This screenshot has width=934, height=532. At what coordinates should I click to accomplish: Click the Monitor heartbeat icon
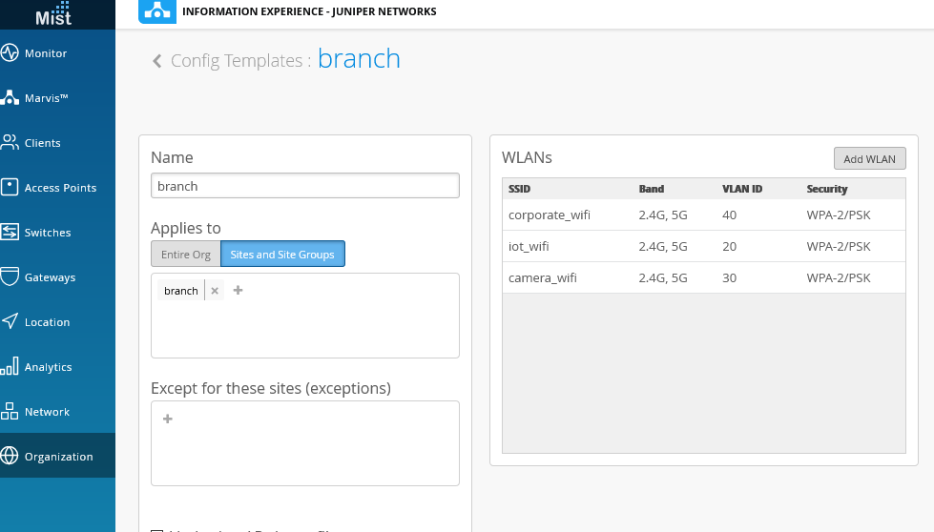[x=10, y=53]
